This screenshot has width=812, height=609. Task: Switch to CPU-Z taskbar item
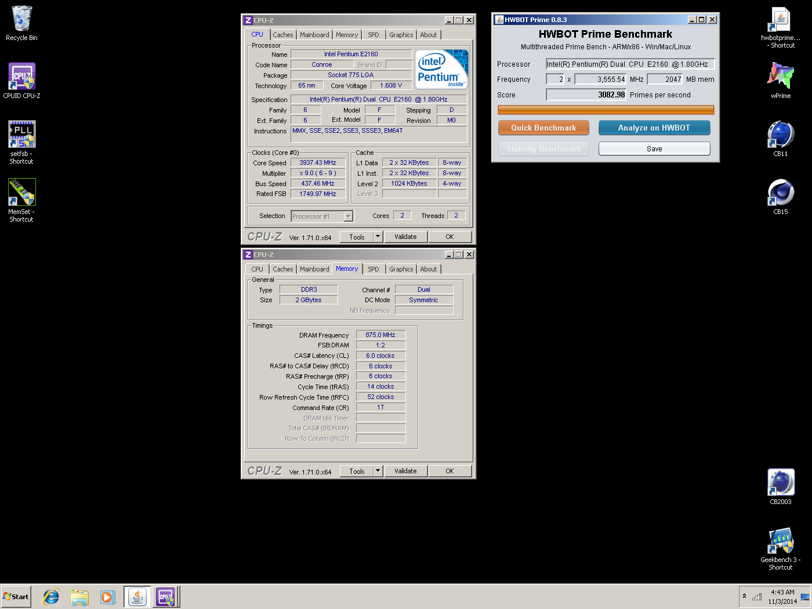tap(166, 597)
